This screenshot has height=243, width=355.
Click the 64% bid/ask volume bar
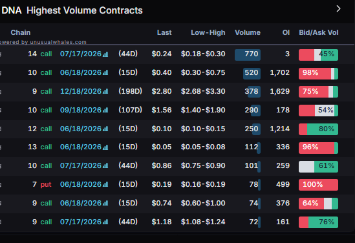click(x=318, y=204)
